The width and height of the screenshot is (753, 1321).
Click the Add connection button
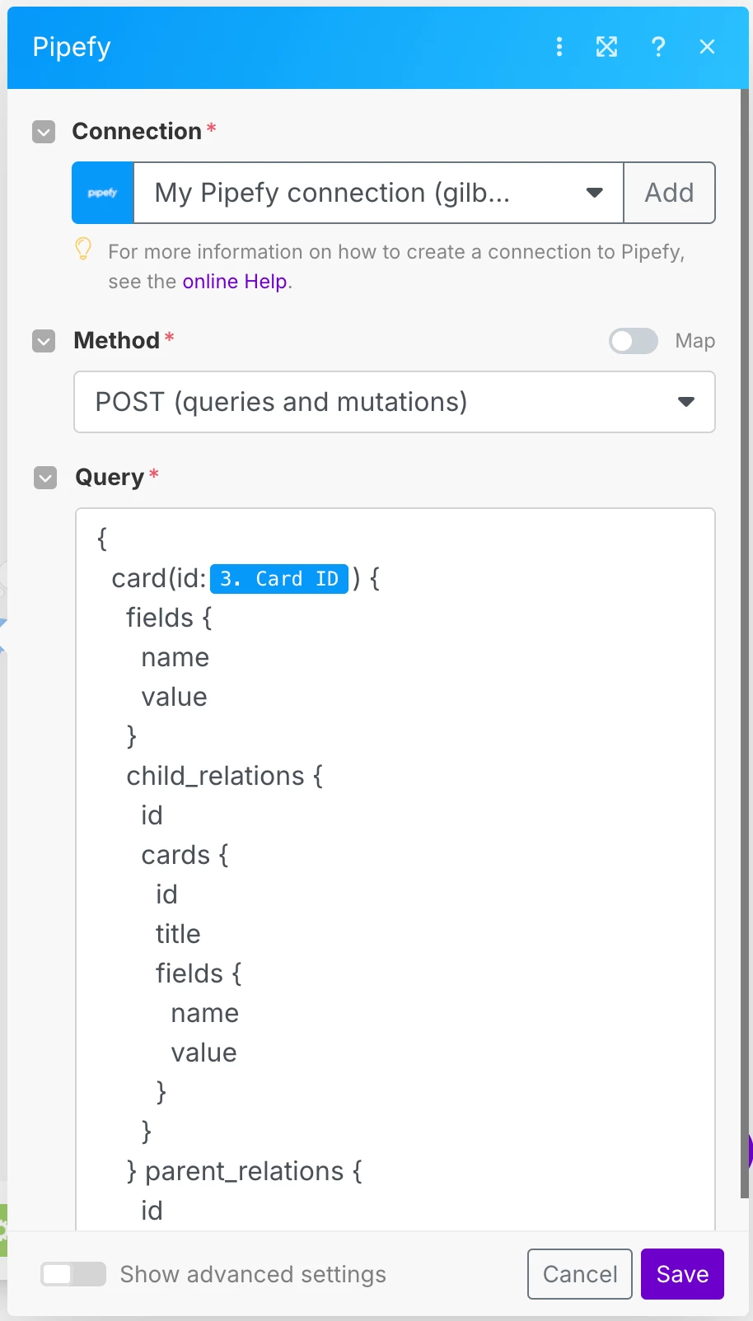pos(669,193)
